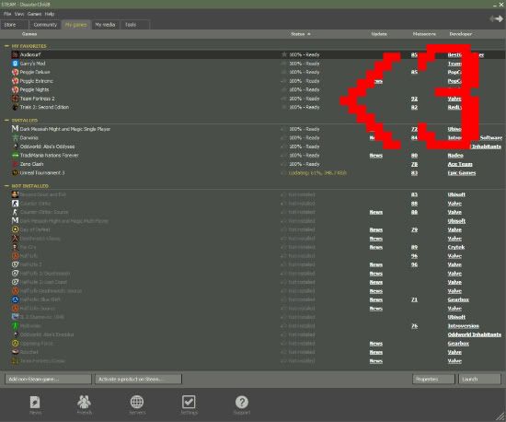Viewport: 506px width, 422px height.
Task: Collapse the NOT INSTALLED group
Action: tap(6, 186)
